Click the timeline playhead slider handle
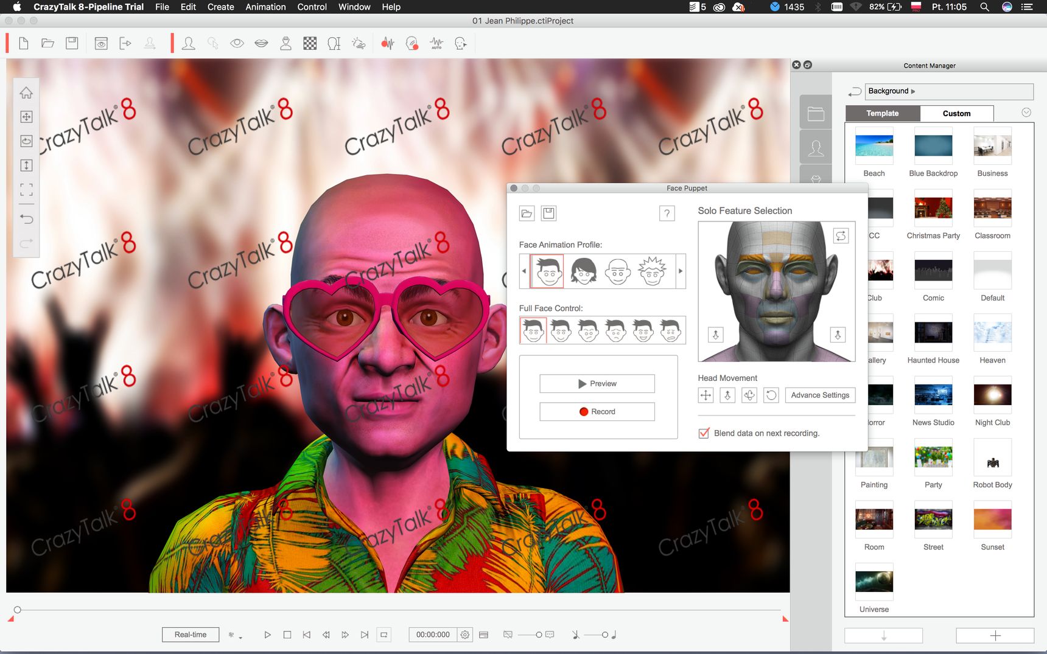The height and width of the screenshot is (654, 1047). [x=17, y=610]
